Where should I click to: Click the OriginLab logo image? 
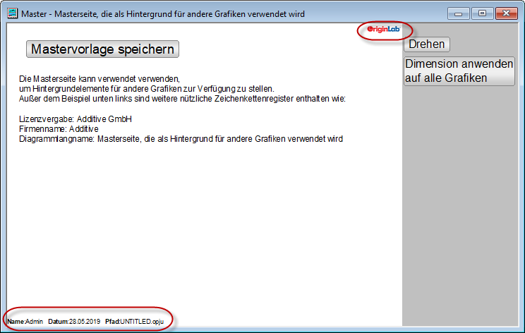tap(383, 30)
